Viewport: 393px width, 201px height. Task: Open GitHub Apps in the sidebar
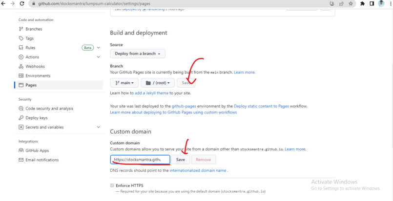click(37, 150)
